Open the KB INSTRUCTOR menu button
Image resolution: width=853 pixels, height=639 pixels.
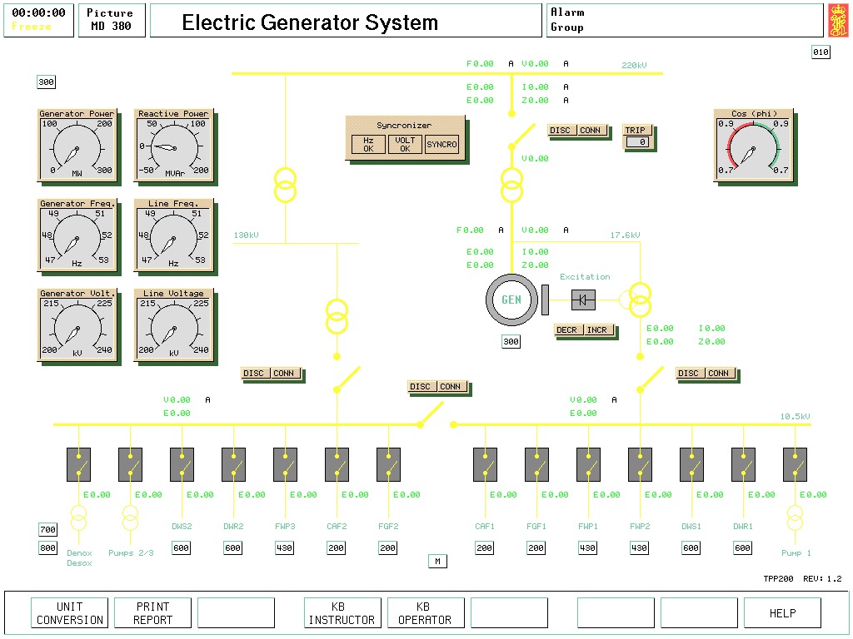(342, 613)
